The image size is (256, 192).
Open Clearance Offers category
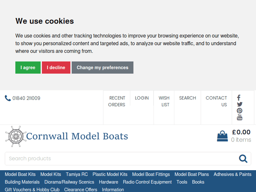coord(81,190)
